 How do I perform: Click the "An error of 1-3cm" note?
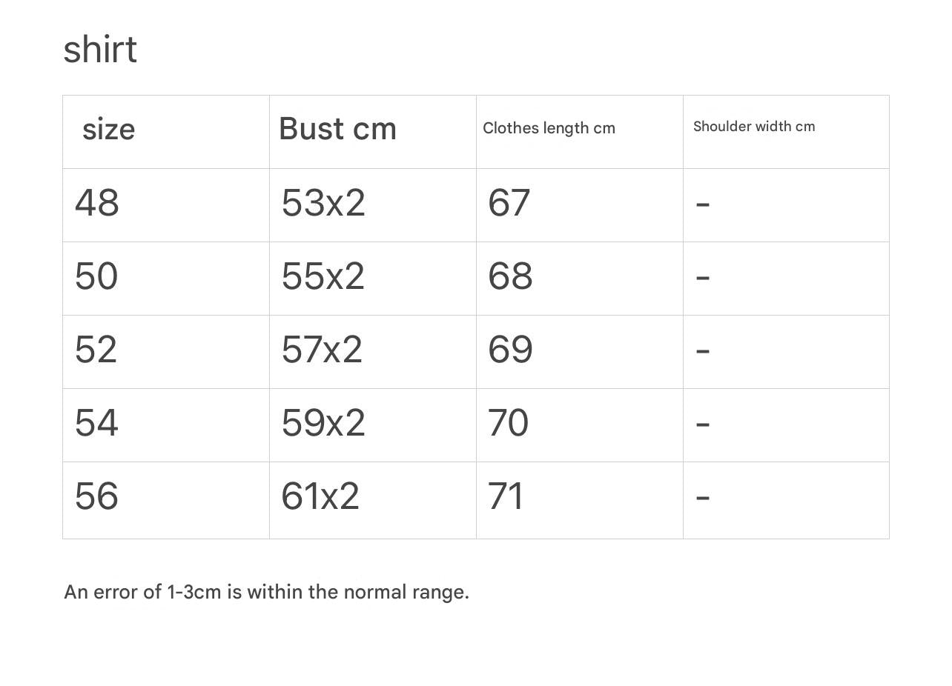pyautogui.click(x=266, y=593)
